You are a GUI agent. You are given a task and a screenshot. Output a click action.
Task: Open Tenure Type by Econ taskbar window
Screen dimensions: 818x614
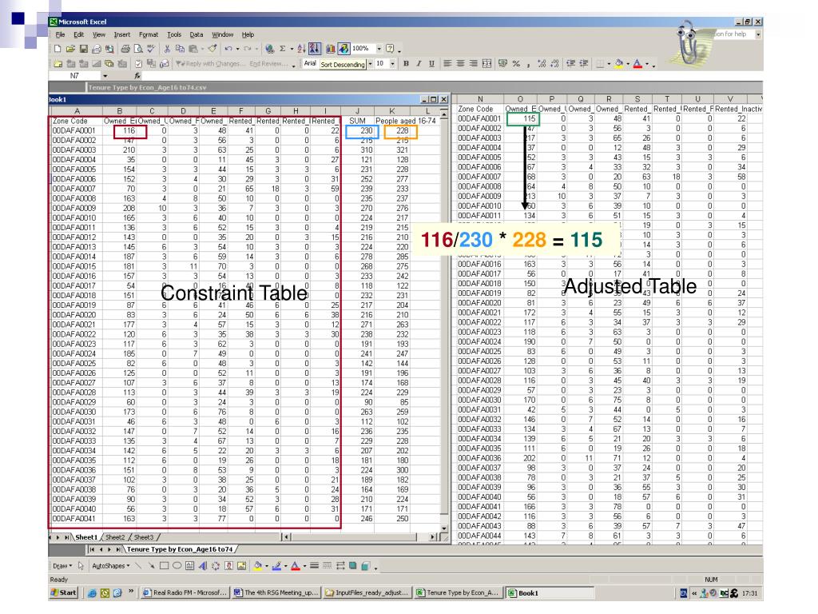pyautogui.click(x=458, y=593)
